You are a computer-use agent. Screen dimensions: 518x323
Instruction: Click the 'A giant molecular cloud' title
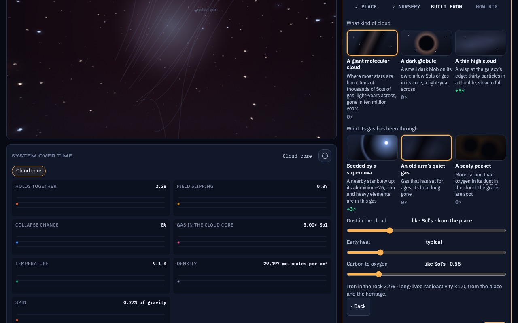click(x=368, y=64)
